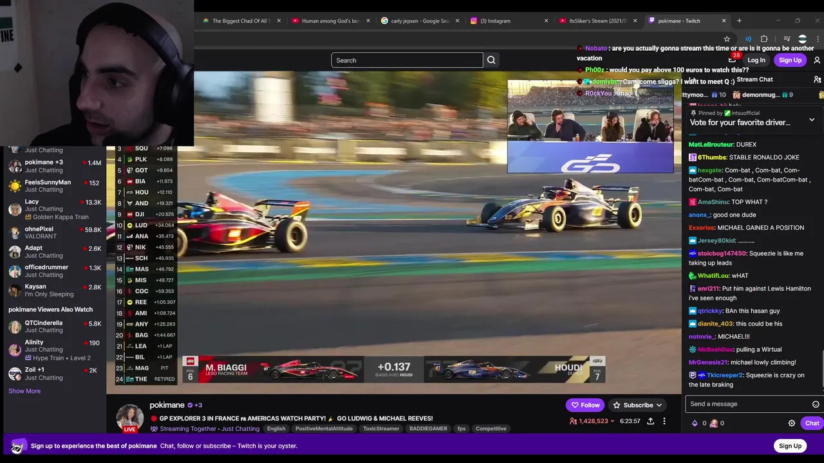Open ohnePixel VALORANT channel in sidebar
Screen dimensions: 824x463
55,232
